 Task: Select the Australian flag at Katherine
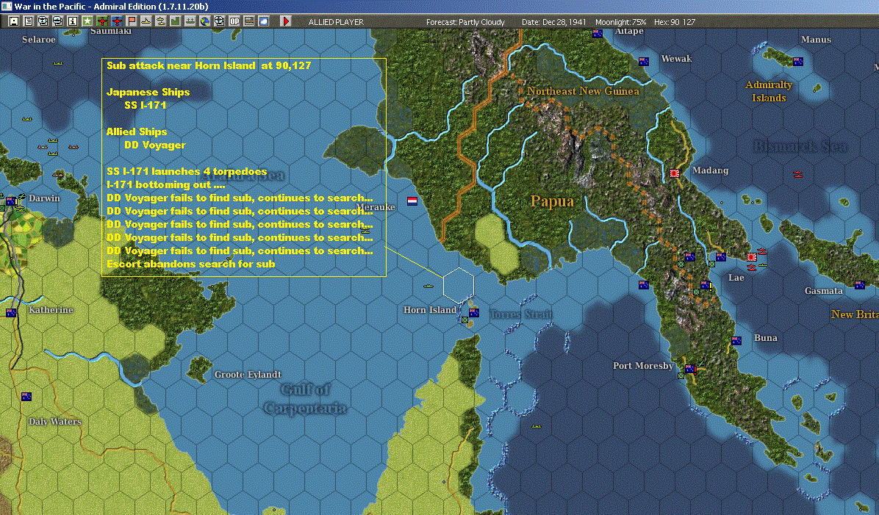tap(10, 313)
